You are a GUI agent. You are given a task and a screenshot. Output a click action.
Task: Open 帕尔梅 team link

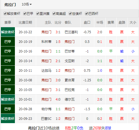coord(46,109)
